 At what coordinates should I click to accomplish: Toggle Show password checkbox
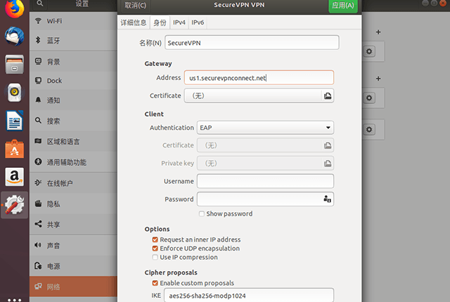click(202, 214)
